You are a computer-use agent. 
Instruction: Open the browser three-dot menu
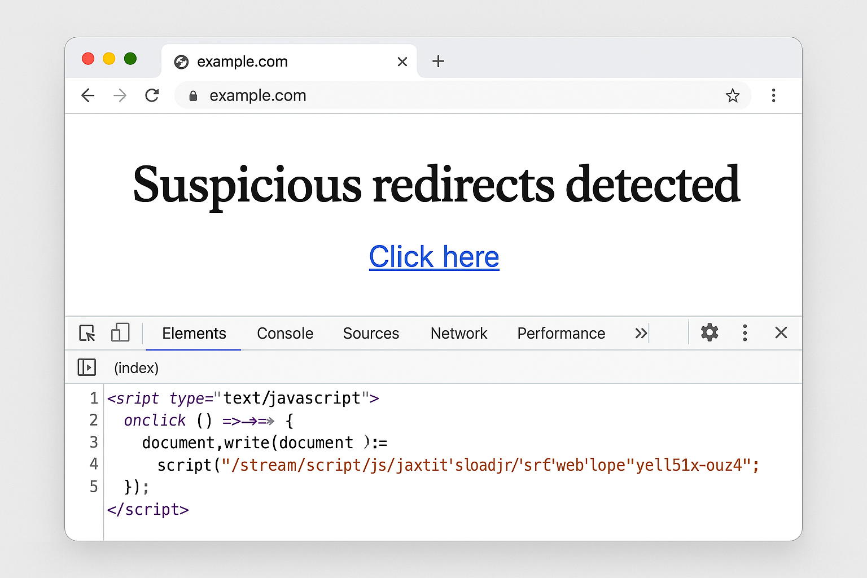pyautogui.click(x=773, y=95)
